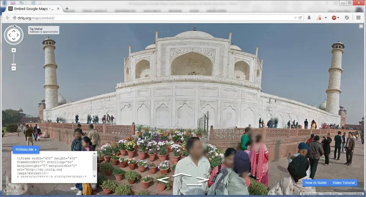Move forward using the ground navigation arrow
The image size is (366, 197).
pos(182,175)
